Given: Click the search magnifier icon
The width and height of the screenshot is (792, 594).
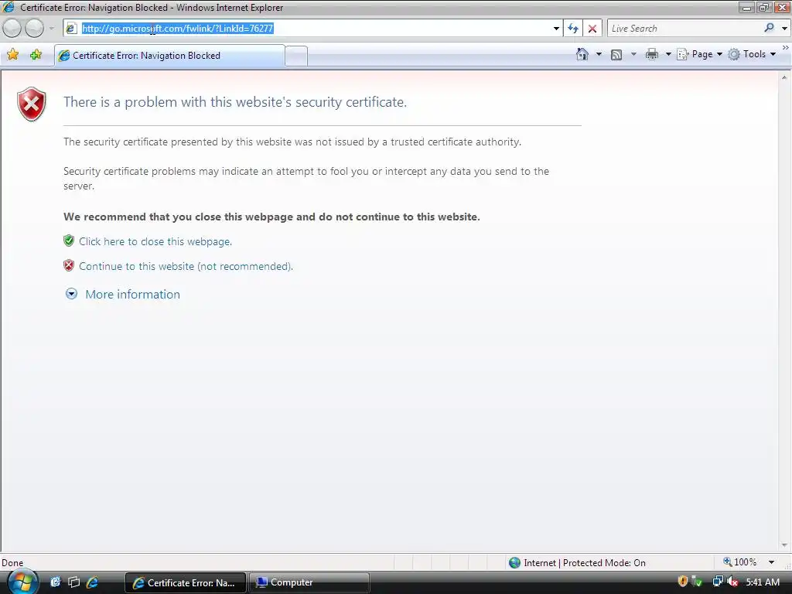Looking at the screenshot, I should tap(770, 28).
